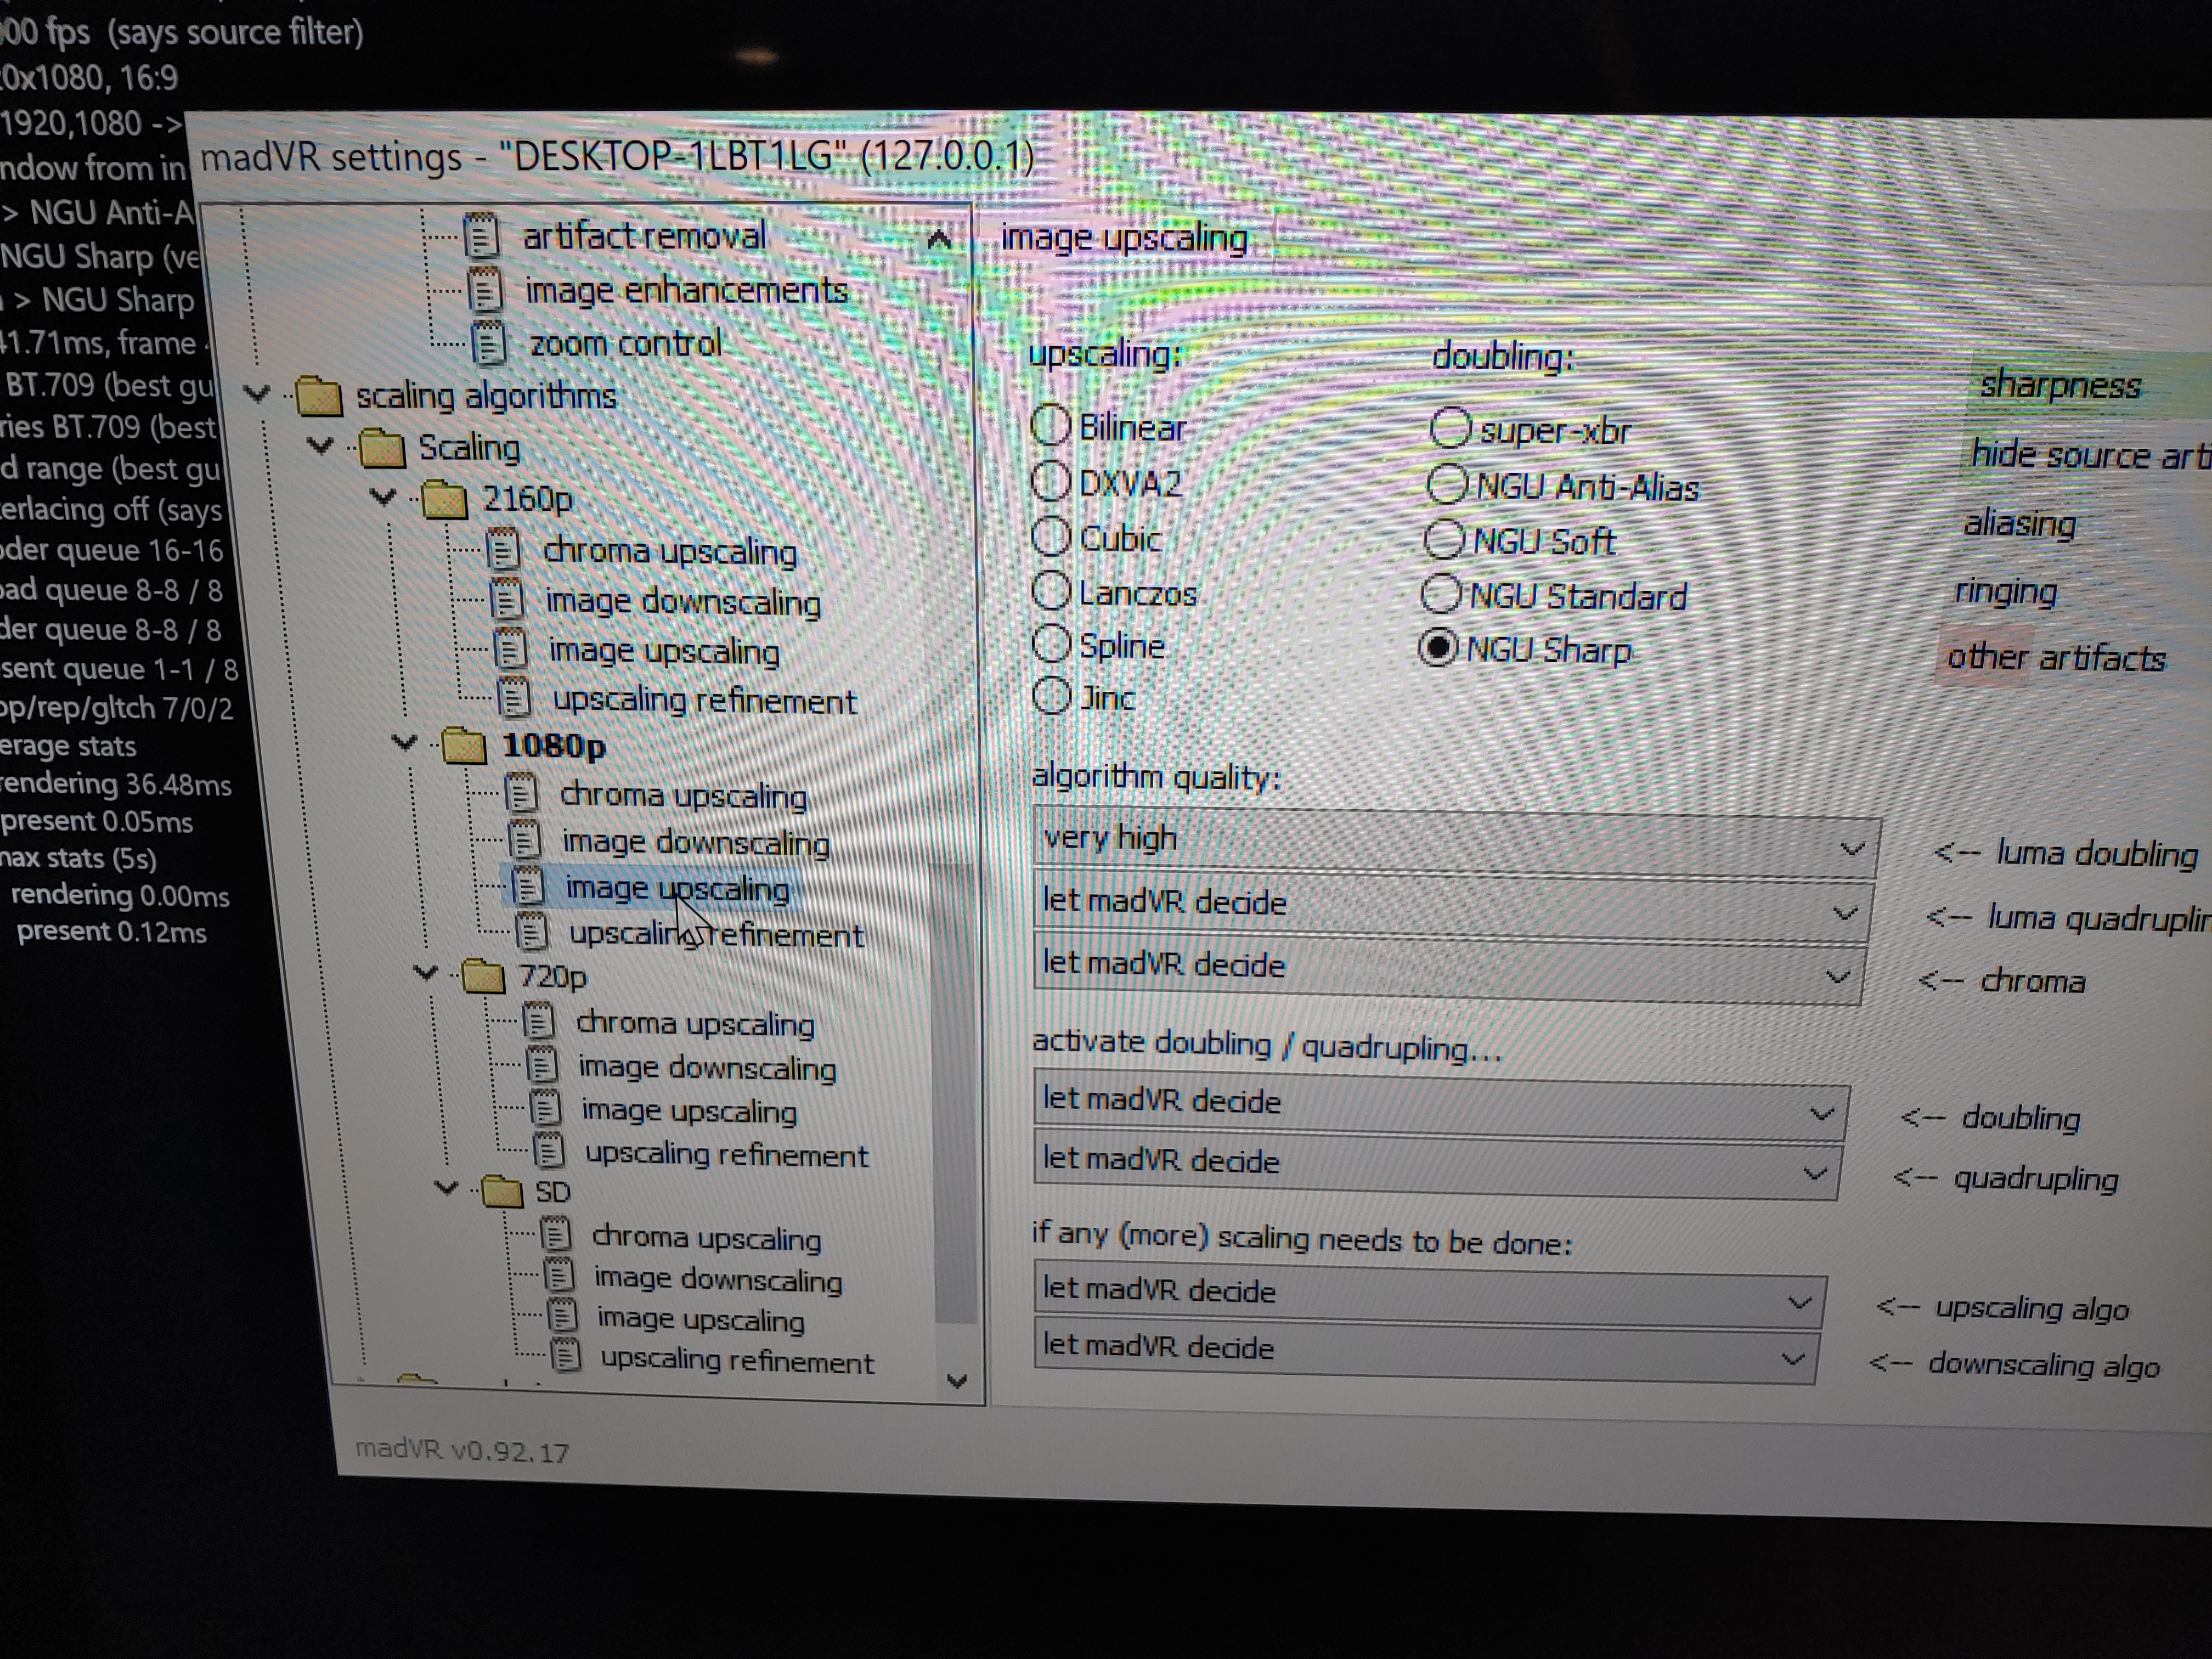2212x1659 pixels.
Task: Open image downscaling under 720p
Action: point(707,1067)
